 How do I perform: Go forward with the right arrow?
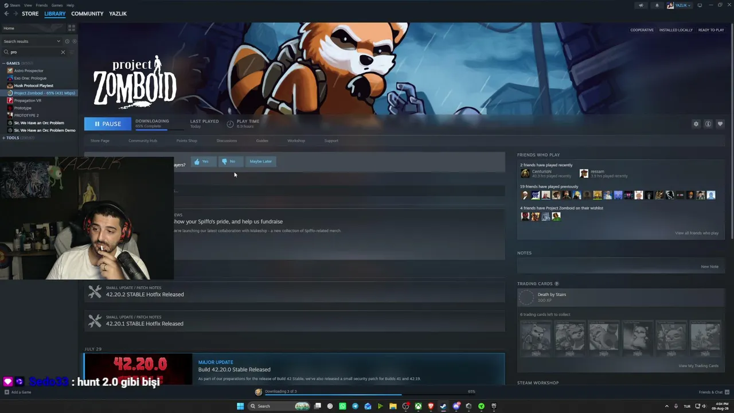15,14
